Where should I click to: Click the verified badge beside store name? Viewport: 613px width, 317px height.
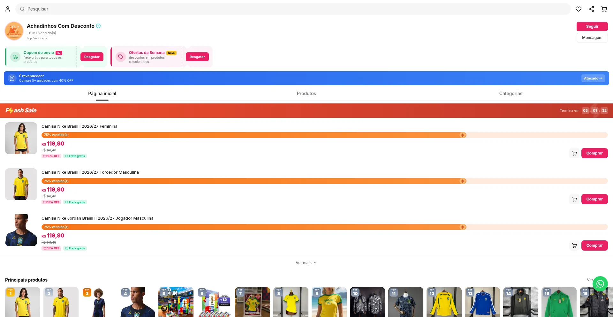coord(98,26)
